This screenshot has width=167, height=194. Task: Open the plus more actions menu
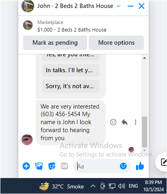pos(26,166)
